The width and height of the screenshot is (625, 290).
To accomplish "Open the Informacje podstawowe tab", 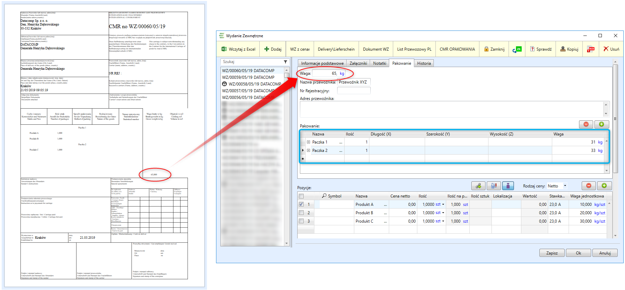I will [322, 63].
